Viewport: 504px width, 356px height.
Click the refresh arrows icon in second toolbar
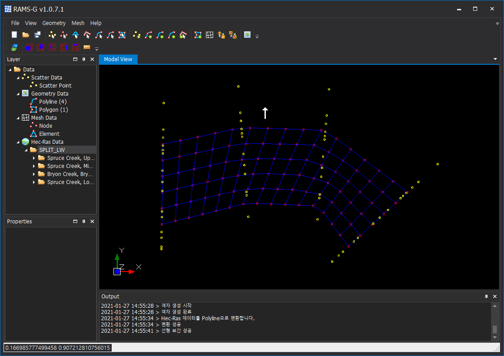pos(14,47)
